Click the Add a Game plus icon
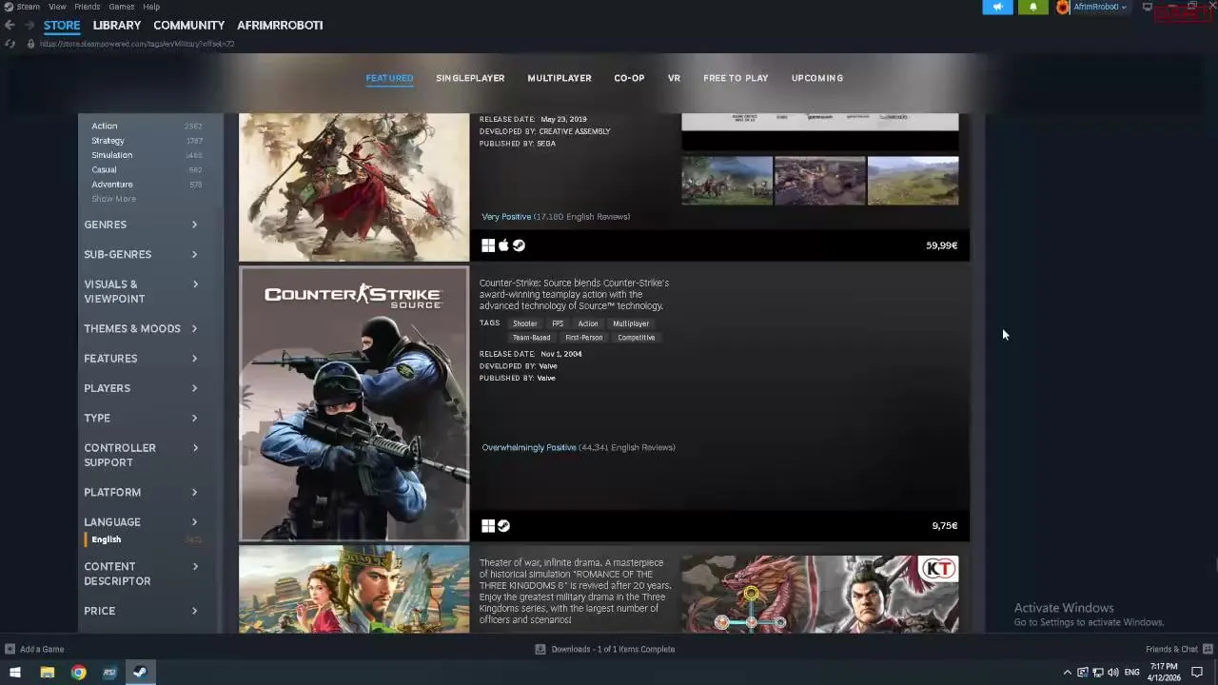 tap(10, 649)
